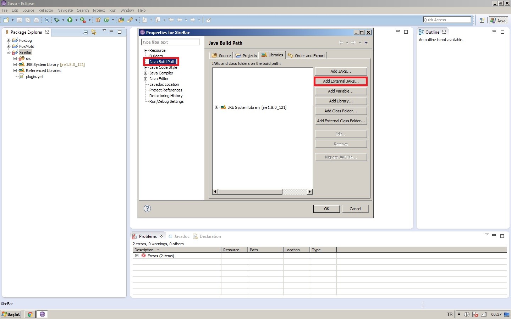The image size is (511, 319).
Task: Open the Run dropdown arrow
Action: click(x=76, y=20)
